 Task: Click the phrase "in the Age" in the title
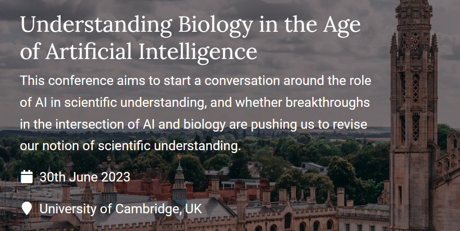point(309,26)
